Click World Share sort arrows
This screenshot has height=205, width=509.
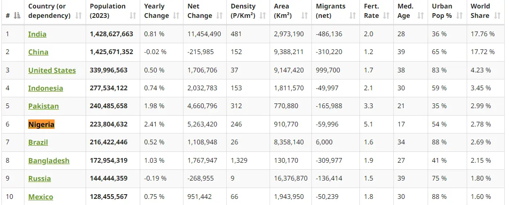(x=498, y=16)
